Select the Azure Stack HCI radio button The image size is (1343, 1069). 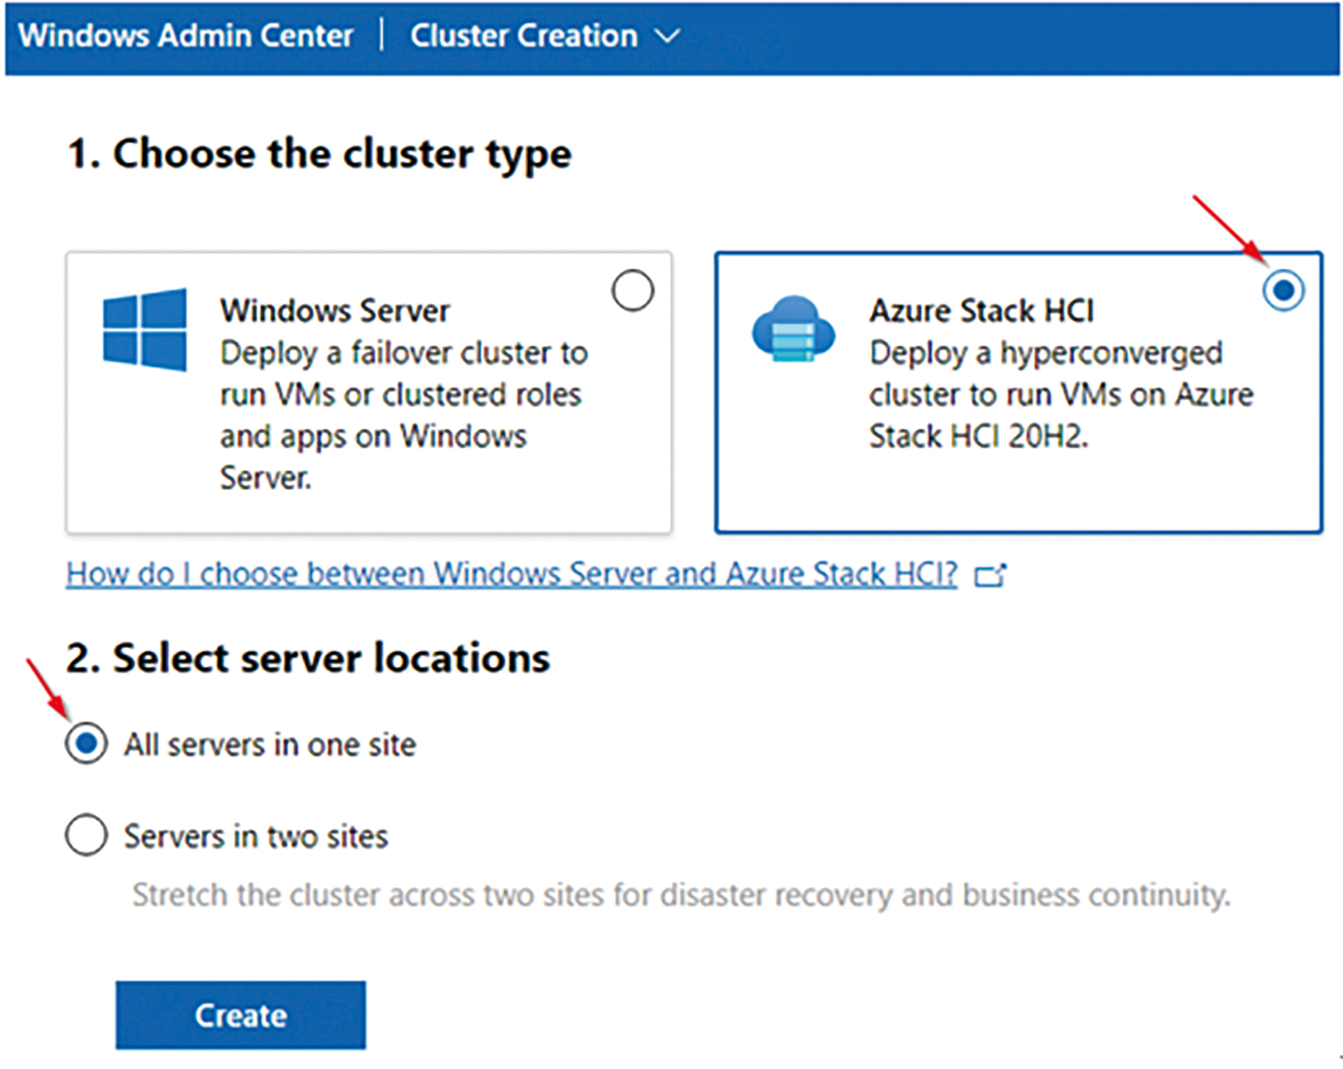[1283, 290]
